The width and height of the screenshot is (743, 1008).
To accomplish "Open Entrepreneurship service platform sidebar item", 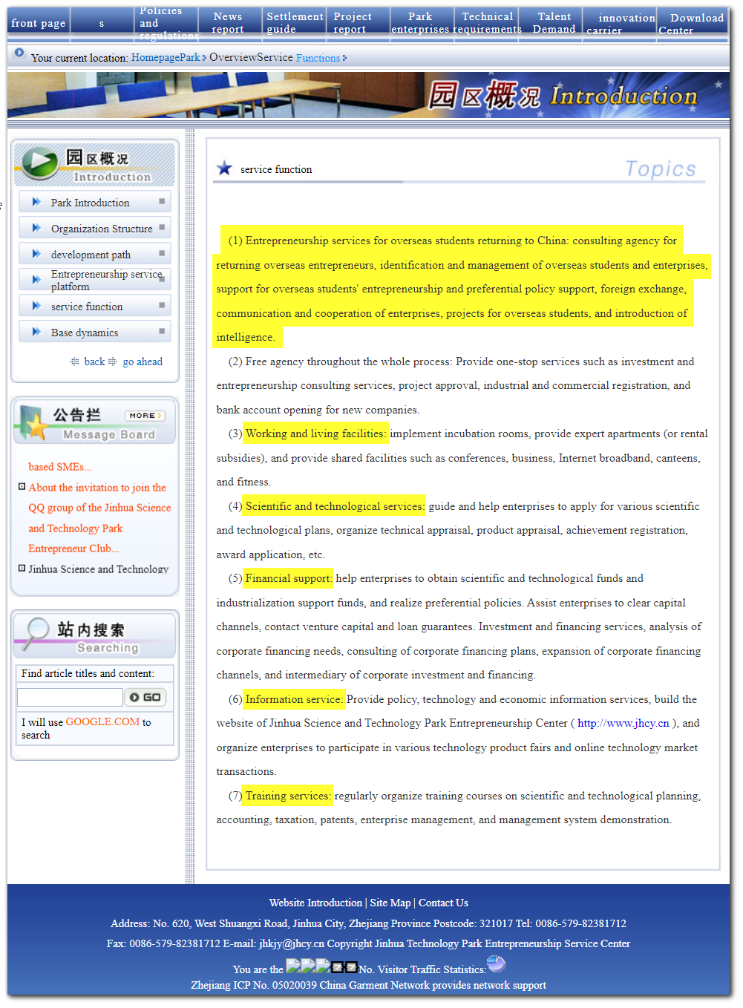I will (106, 280).
